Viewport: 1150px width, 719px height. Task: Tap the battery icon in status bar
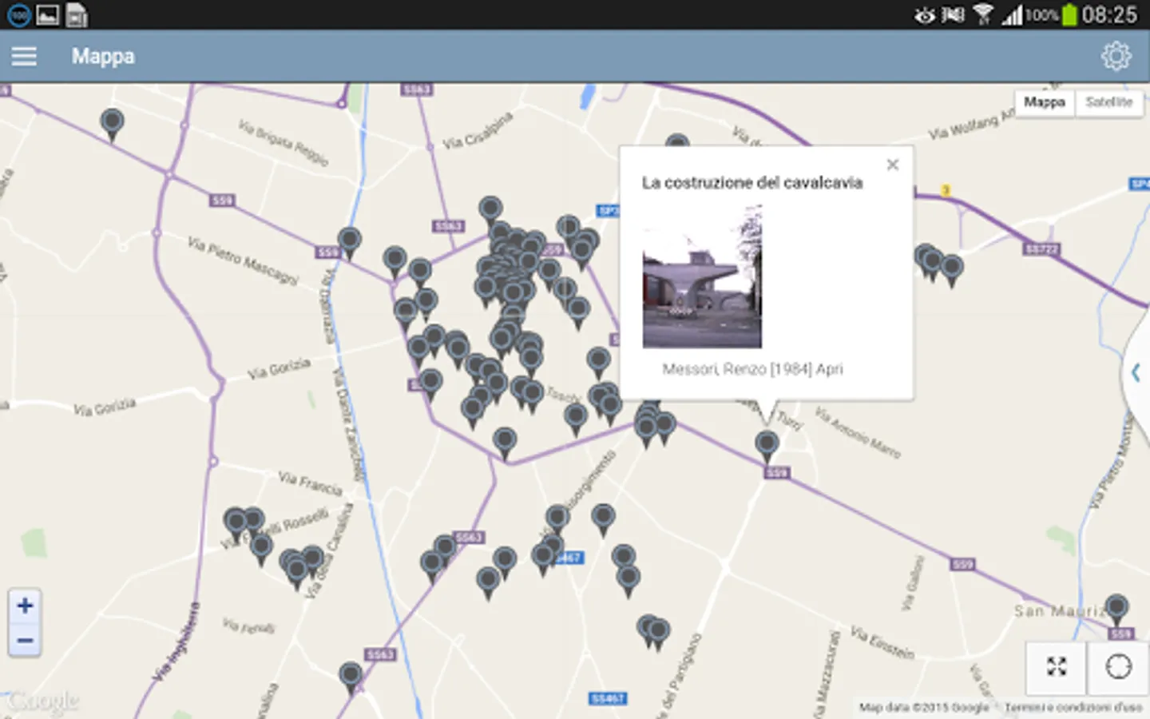pos(1069,14)
